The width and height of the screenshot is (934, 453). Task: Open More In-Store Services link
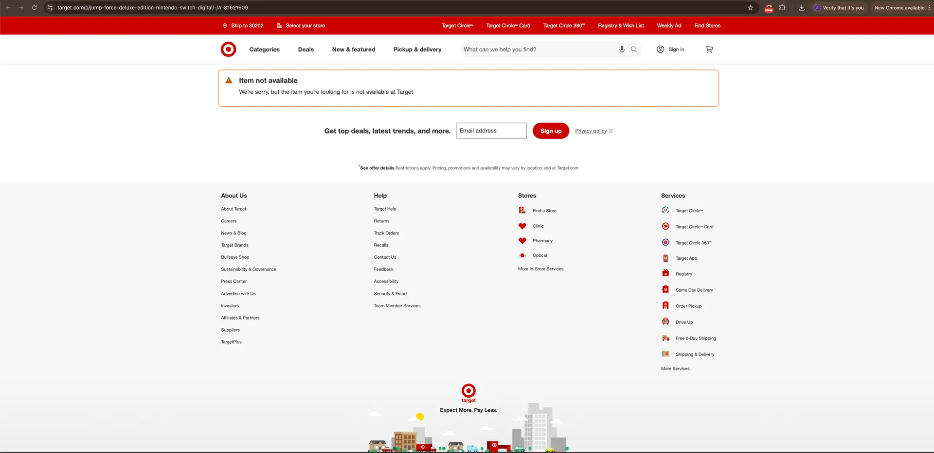(x=540, y=269)
